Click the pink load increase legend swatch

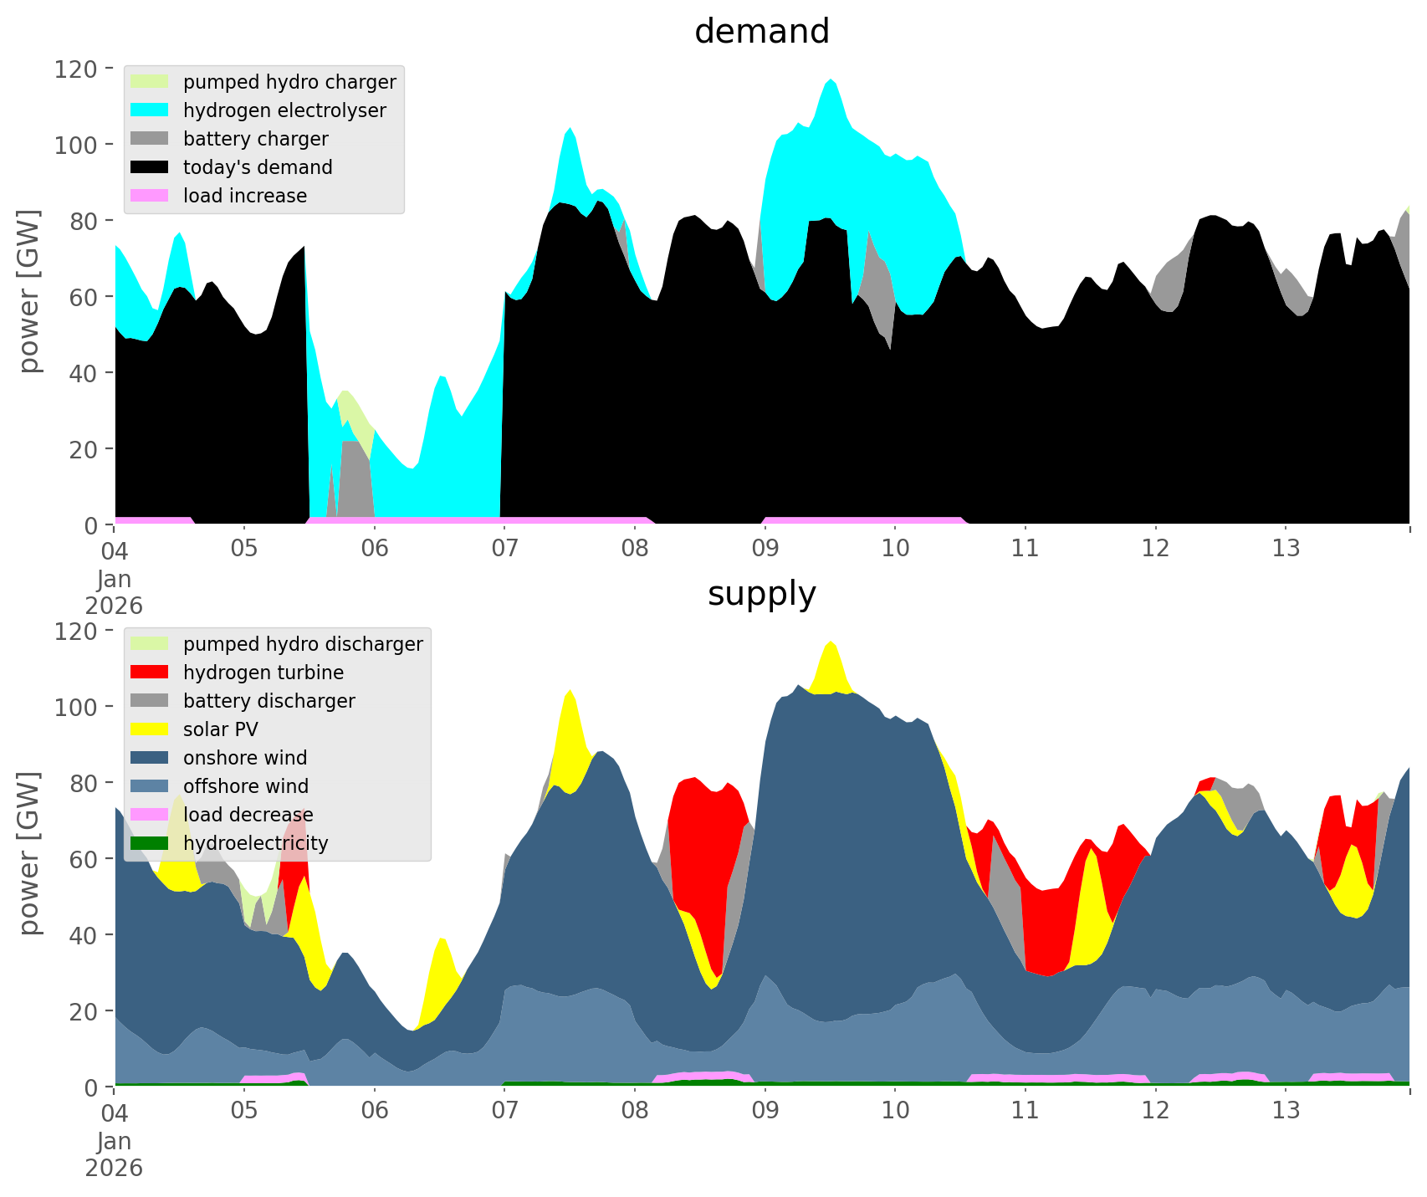(150, 196)
